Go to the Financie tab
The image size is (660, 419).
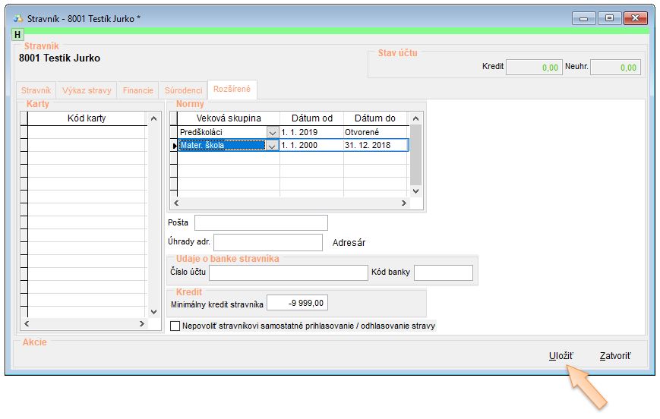point(137,90)
